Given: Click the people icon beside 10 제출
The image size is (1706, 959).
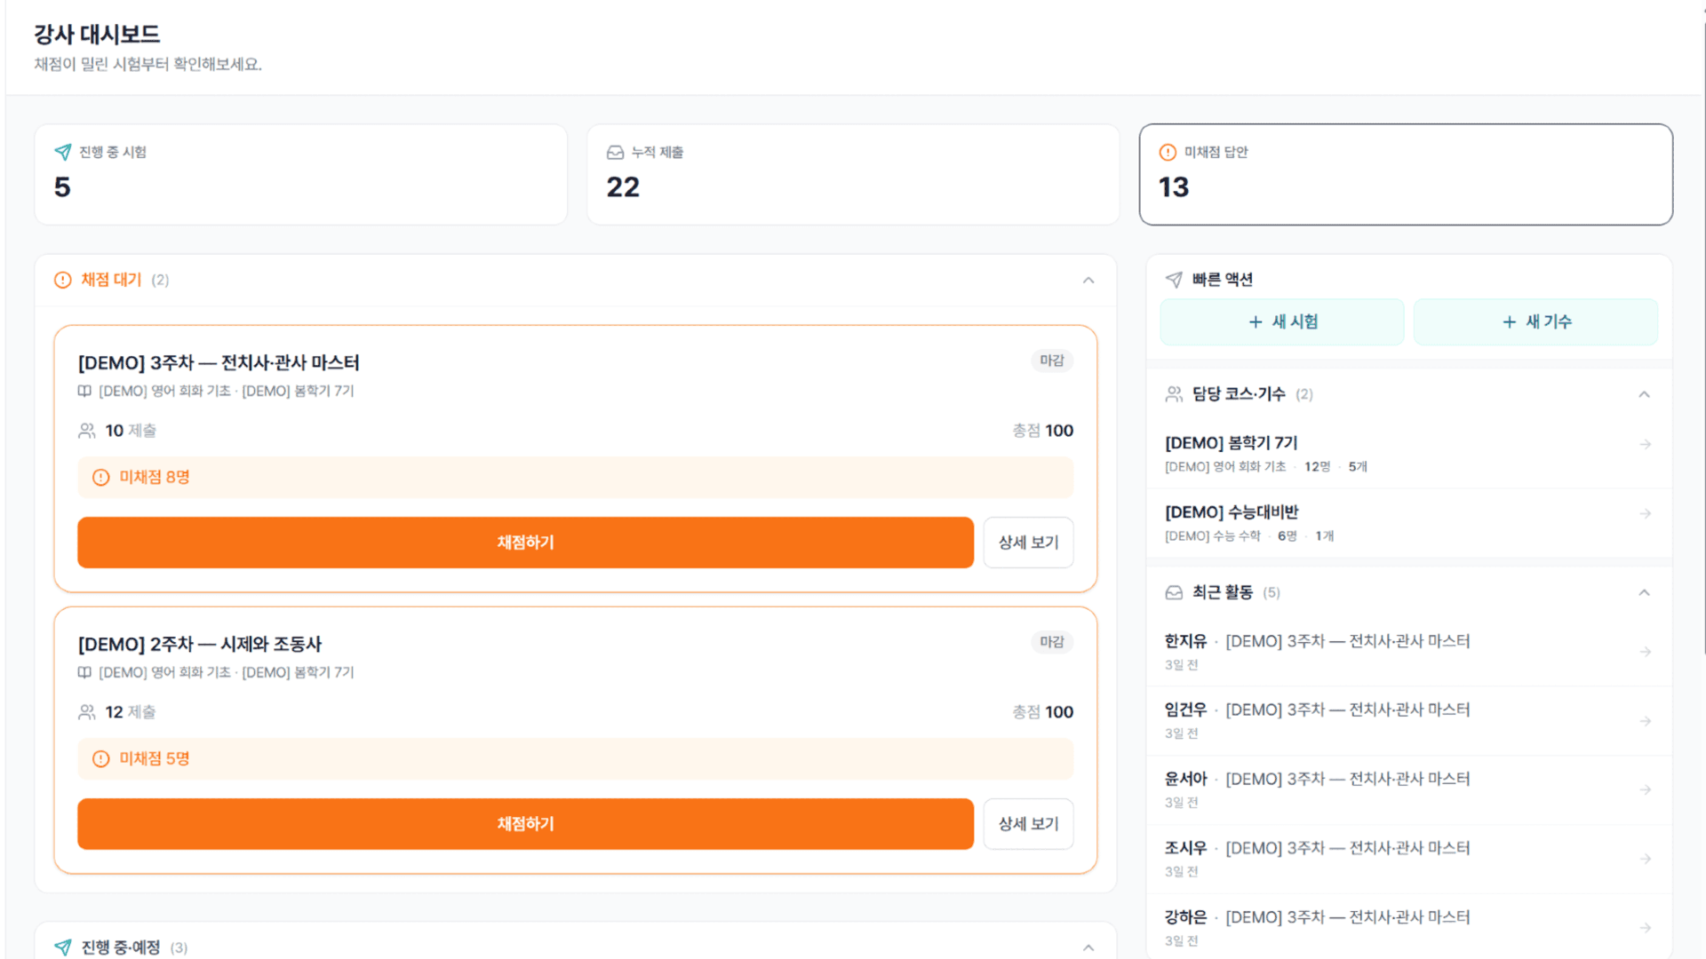Looking at the screenshot, I should pyautogui.click(x=87, y=431).
